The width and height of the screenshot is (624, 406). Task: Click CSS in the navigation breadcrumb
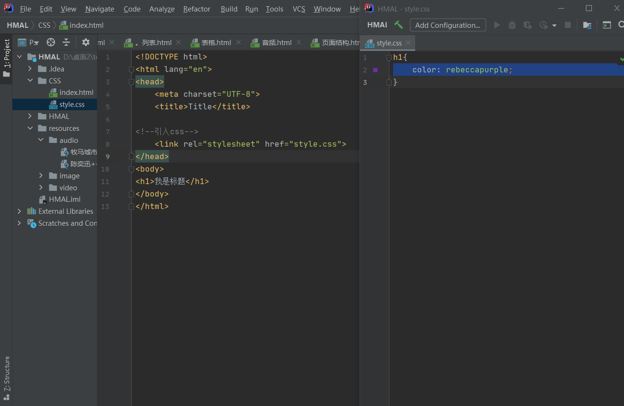click(x=44, y=25)
